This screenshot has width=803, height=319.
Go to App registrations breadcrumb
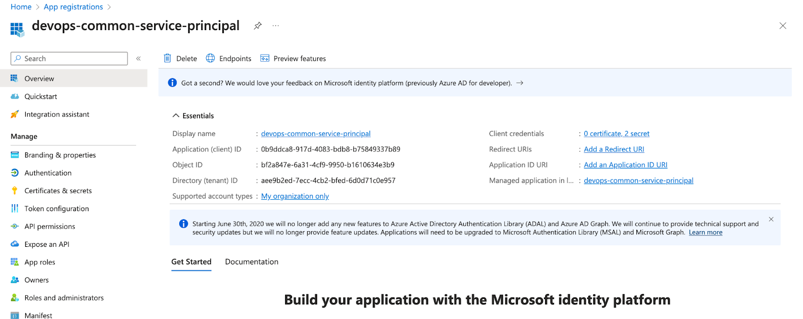coord(73,7)
